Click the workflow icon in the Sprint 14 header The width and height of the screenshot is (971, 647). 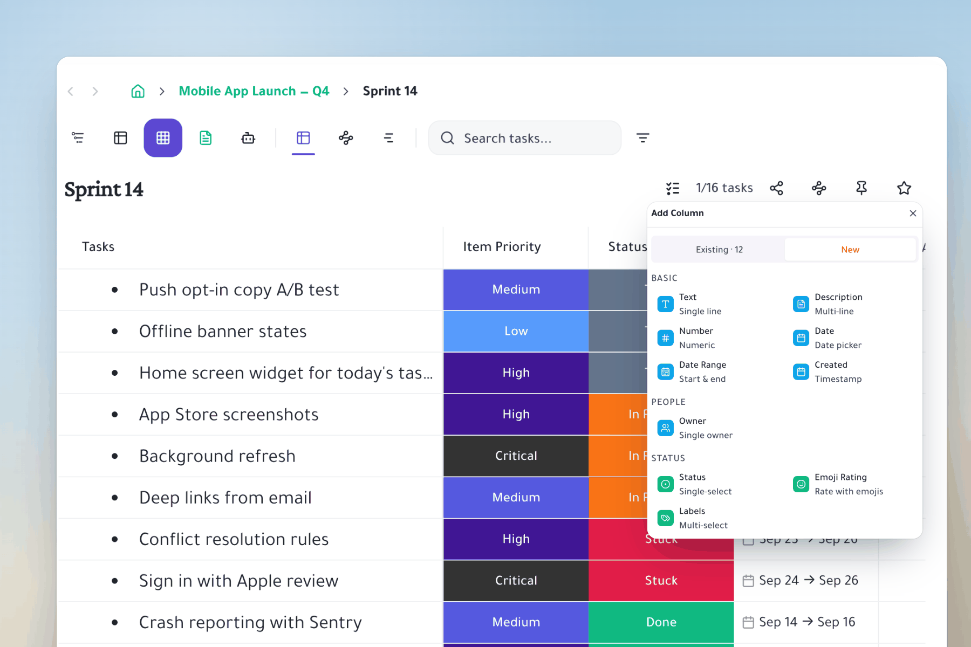coord(819,188)
